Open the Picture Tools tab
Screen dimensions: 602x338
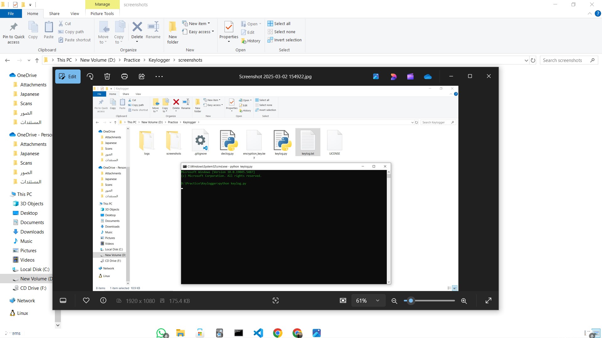pos(102,13)
